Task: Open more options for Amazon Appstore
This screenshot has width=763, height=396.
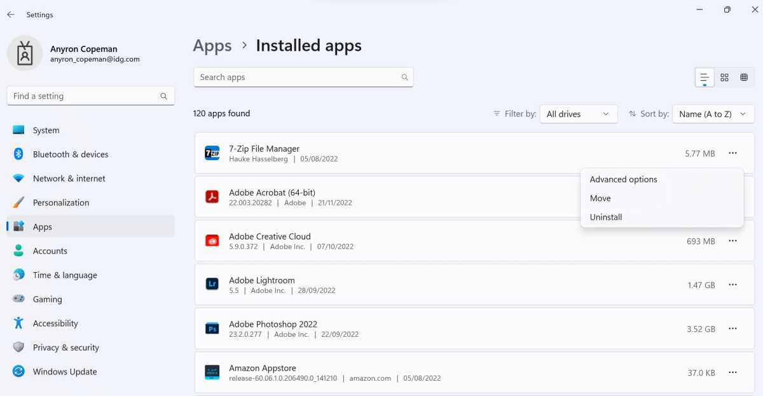Action: (x=733, y=372)
